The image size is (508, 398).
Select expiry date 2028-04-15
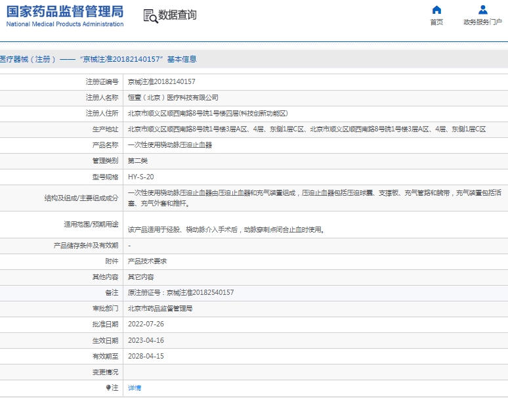click(x=146, y=357)
